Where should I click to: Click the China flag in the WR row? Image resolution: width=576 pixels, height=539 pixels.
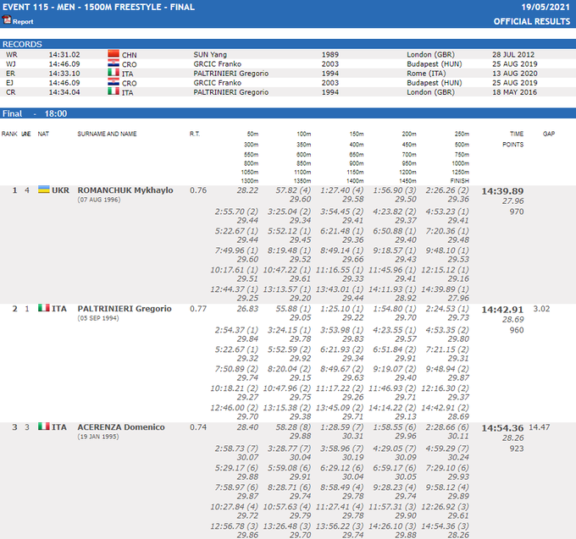point(114,54)
